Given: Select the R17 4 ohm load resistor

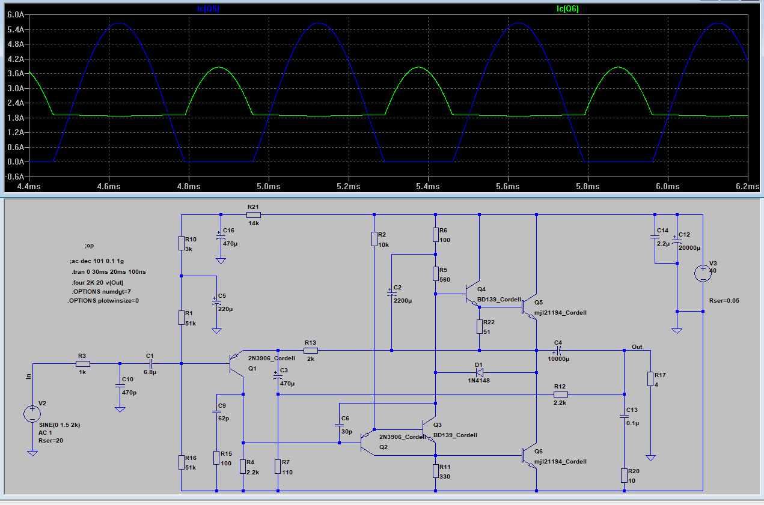Looking at the screenshot, I should 650,378.
